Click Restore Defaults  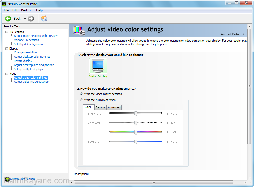(232, 34)
